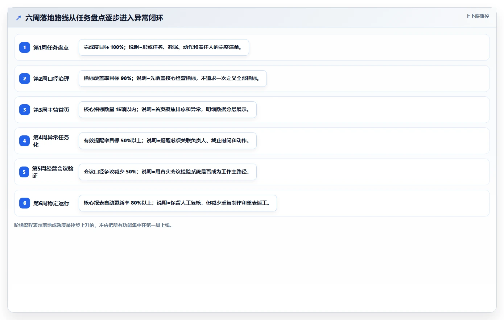Image resolution: width=504 pixels, height=320 pixels.
Task: Click the 核心指标数量 15项以内 description box
Action: point(168,110)
